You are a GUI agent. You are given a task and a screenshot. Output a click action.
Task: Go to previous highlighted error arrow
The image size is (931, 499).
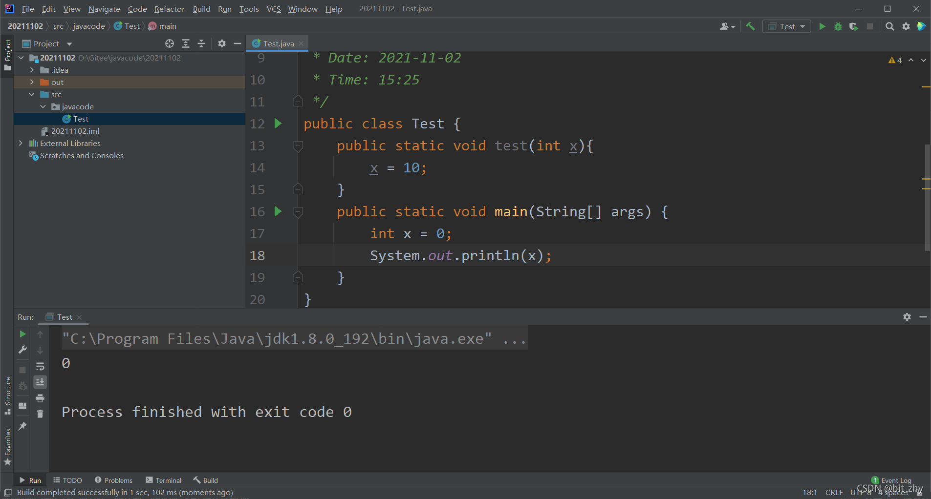pyautogui.click(x=911, y=60)
